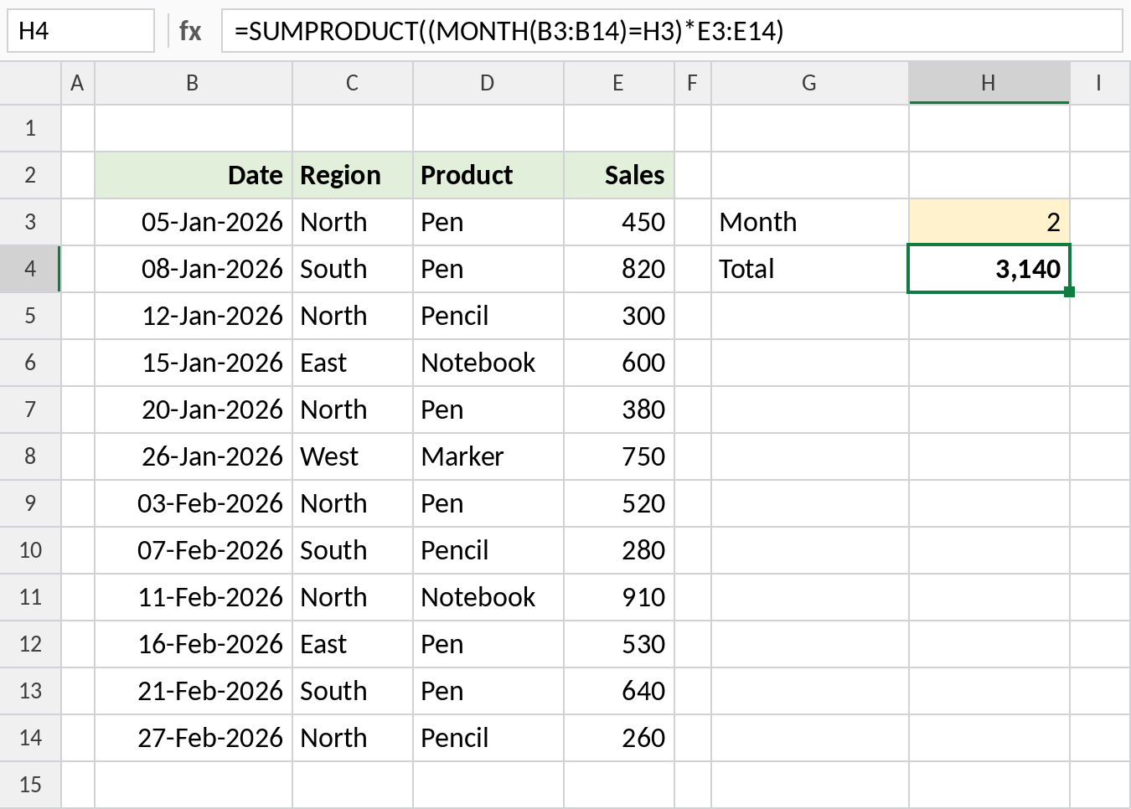
Task: Click Marker product cell
Action: [x=488, y=456]
